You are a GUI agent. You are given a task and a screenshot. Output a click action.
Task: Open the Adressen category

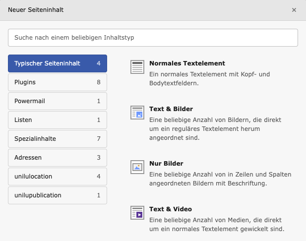(58, 158)
